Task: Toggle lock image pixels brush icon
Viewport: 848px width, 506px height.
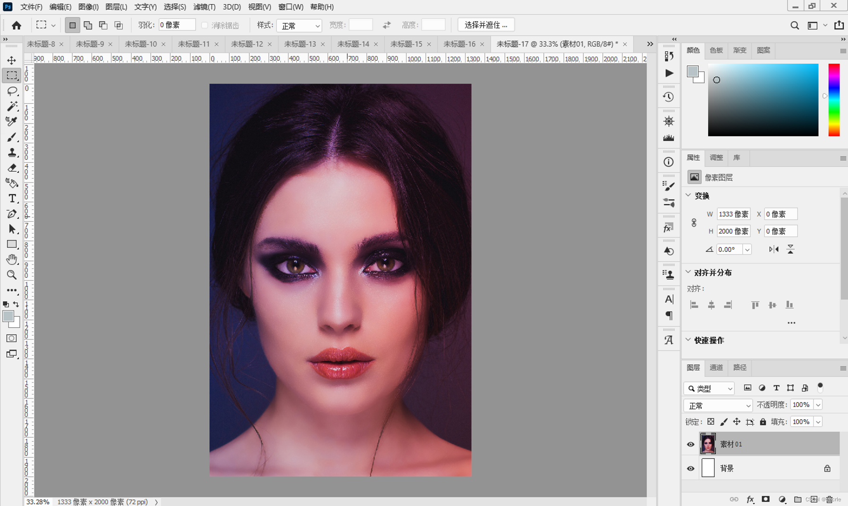Action: [x=724, y=422]
